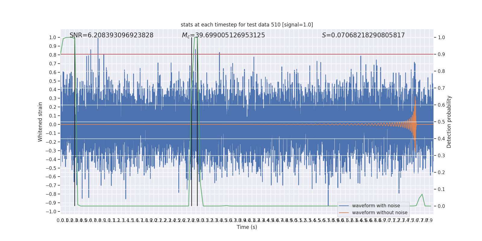Click the orange line sample in the legend
The image size is (482, 241).
coord(344,213)
